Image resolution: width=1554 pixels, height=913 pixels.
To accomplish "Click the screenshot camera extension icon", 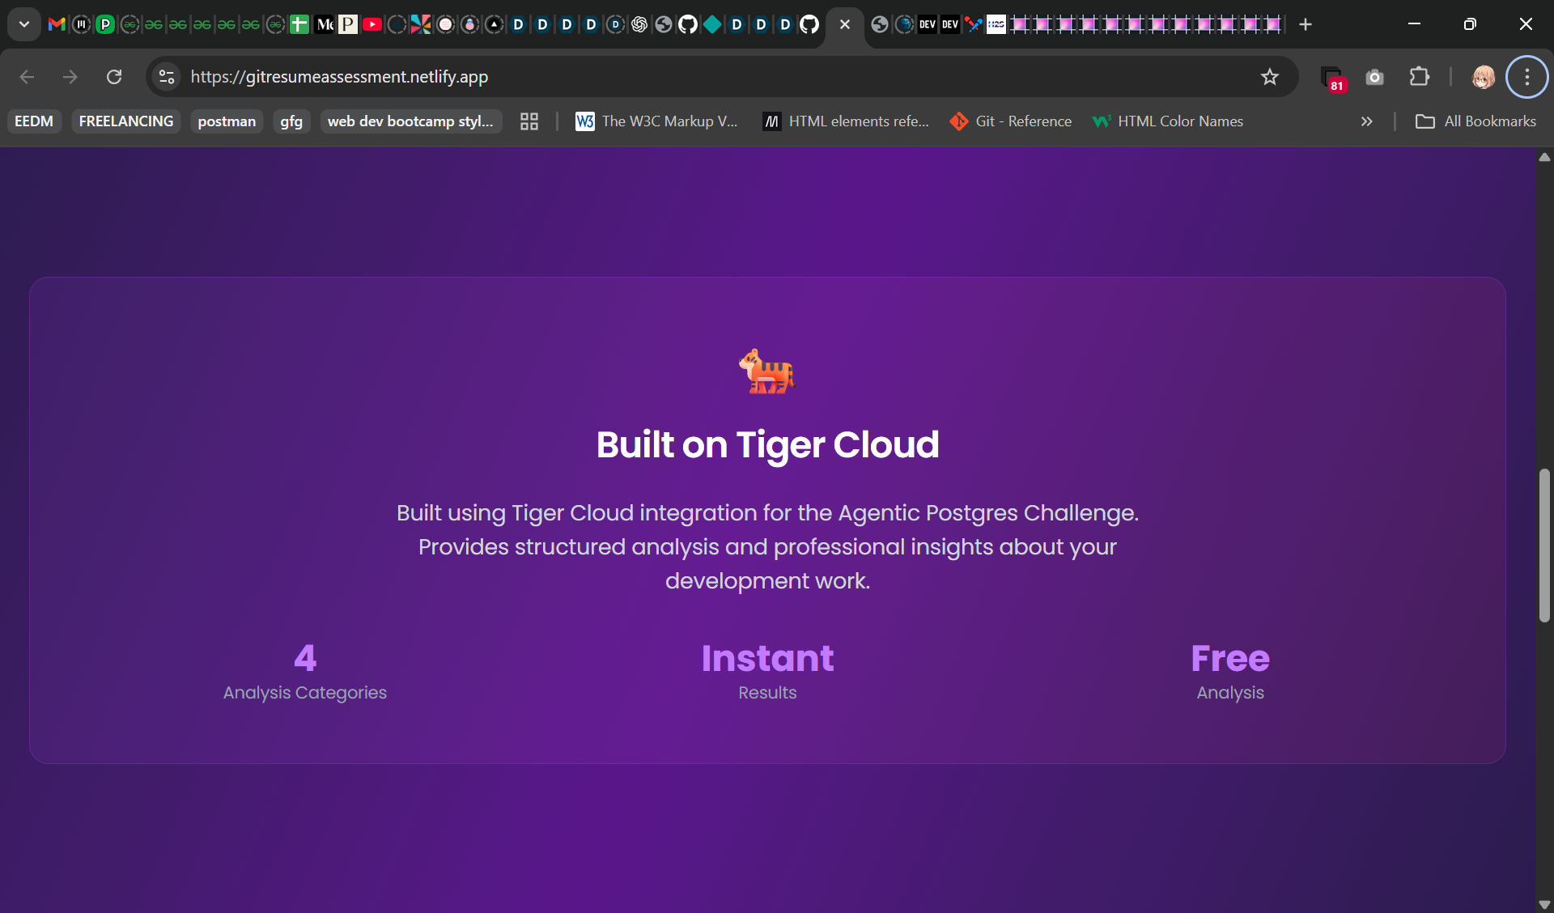I will (x=1374, y=77).
